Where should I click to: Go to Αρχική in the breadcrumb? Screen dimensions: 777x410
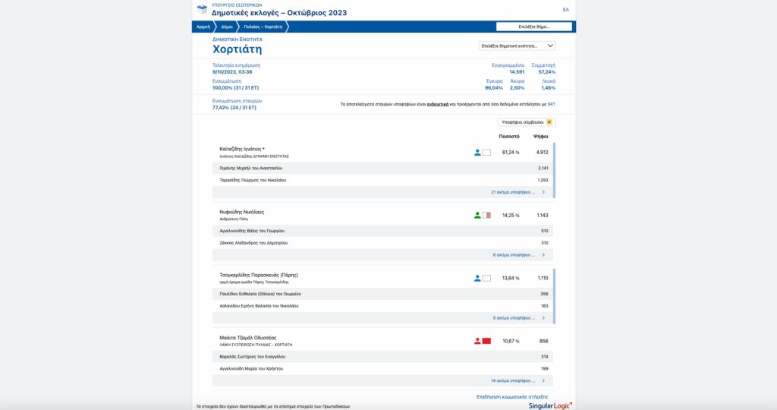(203, 27)
